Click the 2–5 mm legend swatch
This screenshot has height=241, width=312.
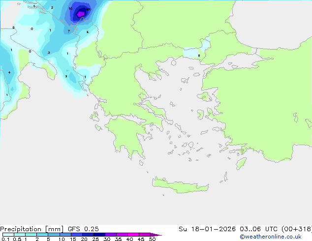point(42,235)
